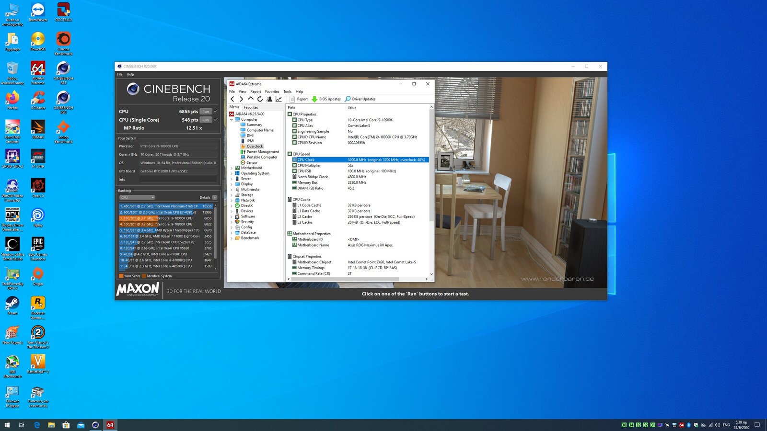Toggle checkmark next to Single Core Run
This screenshot has height=431, width=767.
[x=216, y=120]
